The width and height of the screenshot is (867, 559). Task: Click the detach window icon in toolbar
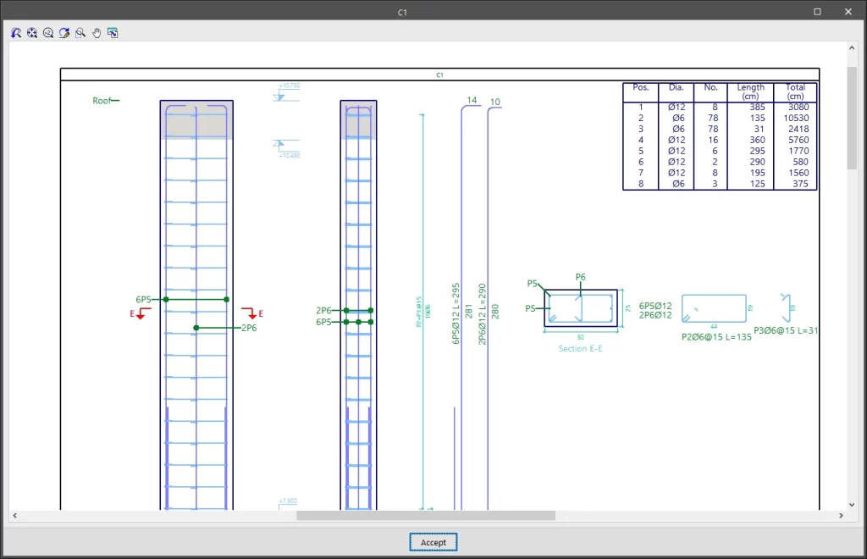click(113, 33)
